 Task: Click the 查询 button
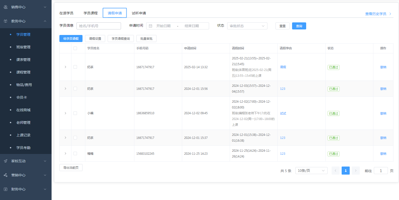point(299,26)
